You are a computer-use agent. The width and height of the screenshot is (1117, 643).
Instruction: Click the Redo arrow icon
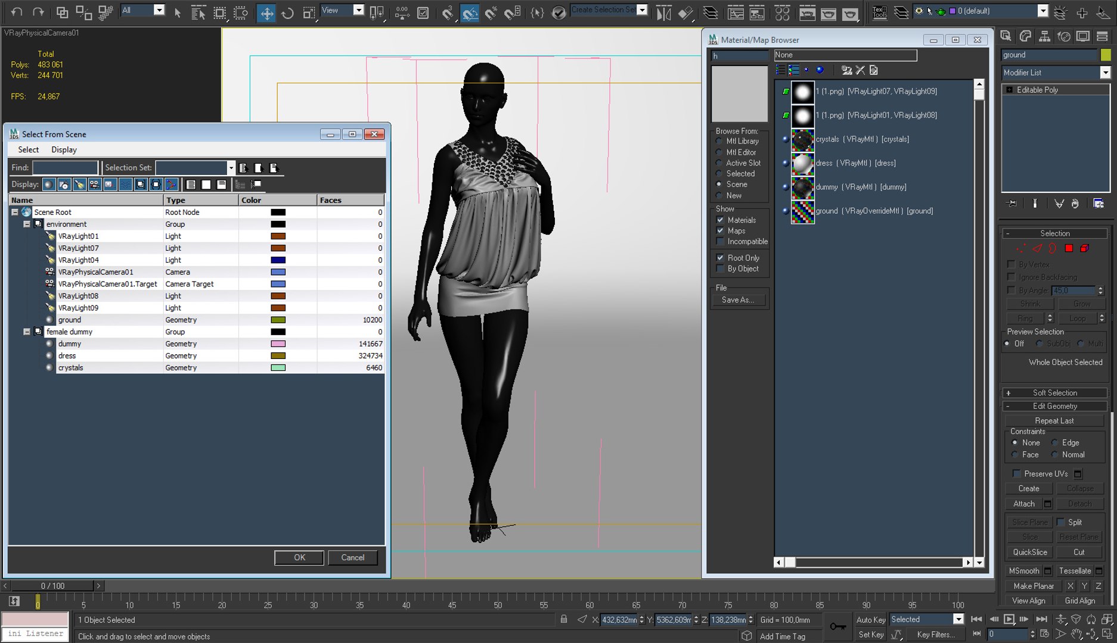point(38,11)
